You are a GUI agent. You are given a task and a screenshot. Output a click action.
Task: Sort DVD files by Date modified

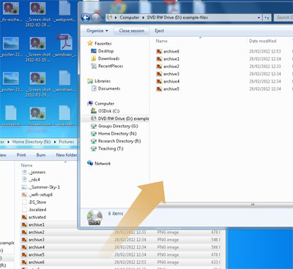[262, 41]
